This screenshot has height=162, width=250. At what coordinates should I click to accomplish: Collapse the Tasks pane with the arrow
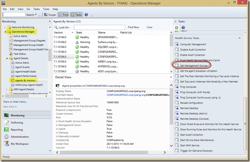coord(175,22)
